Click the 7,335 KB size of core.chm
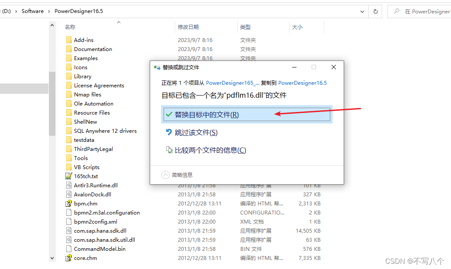 (309, 258)
